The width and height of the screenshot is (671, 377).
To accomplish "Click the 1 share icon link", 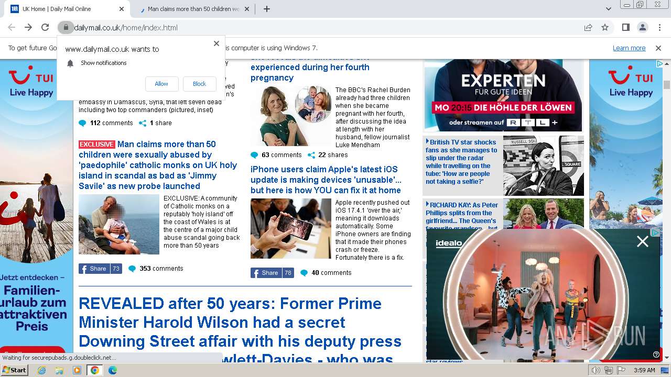I will pyautogui.click(x=155, y=123).
